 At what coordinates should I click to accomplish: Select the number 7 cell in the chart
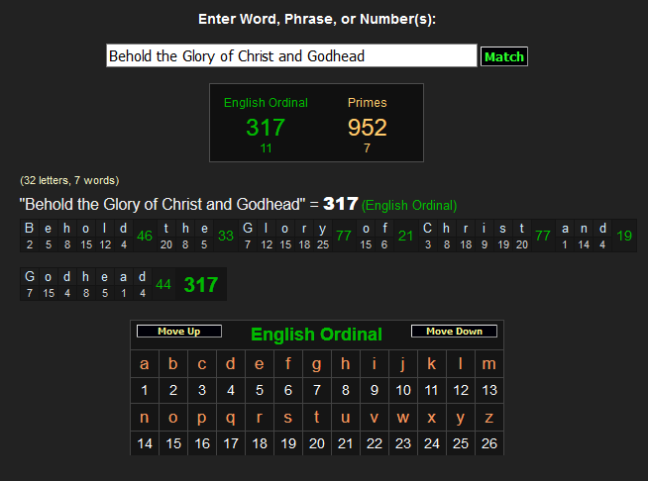pyautogui.click(x=316, y=390)
